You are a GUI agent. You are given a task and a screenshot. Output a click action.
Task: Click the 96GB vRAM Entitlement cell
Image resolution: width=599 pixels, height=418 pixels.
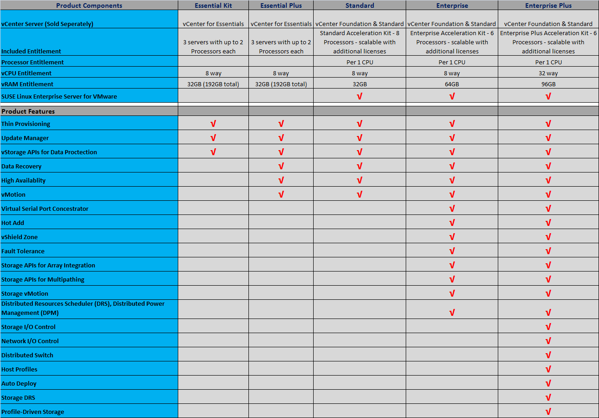point(548,84)
